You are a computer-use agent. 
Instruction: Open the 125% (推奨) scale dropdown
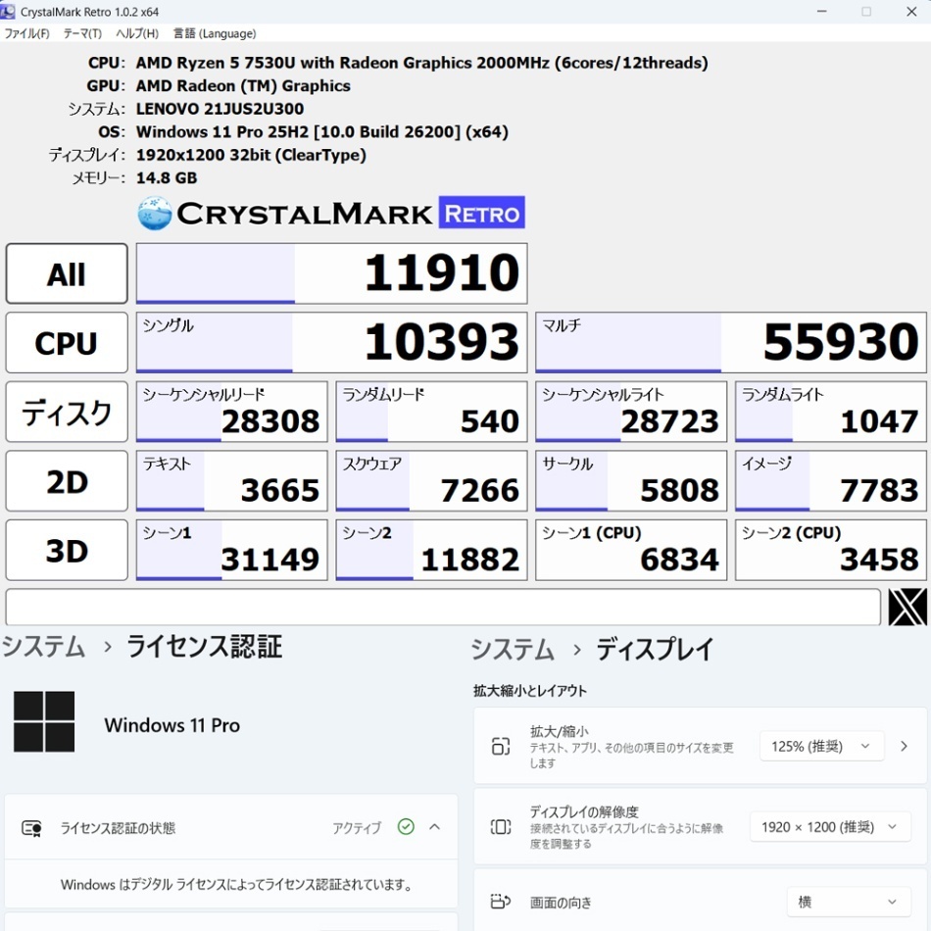[x=822, y=747]
